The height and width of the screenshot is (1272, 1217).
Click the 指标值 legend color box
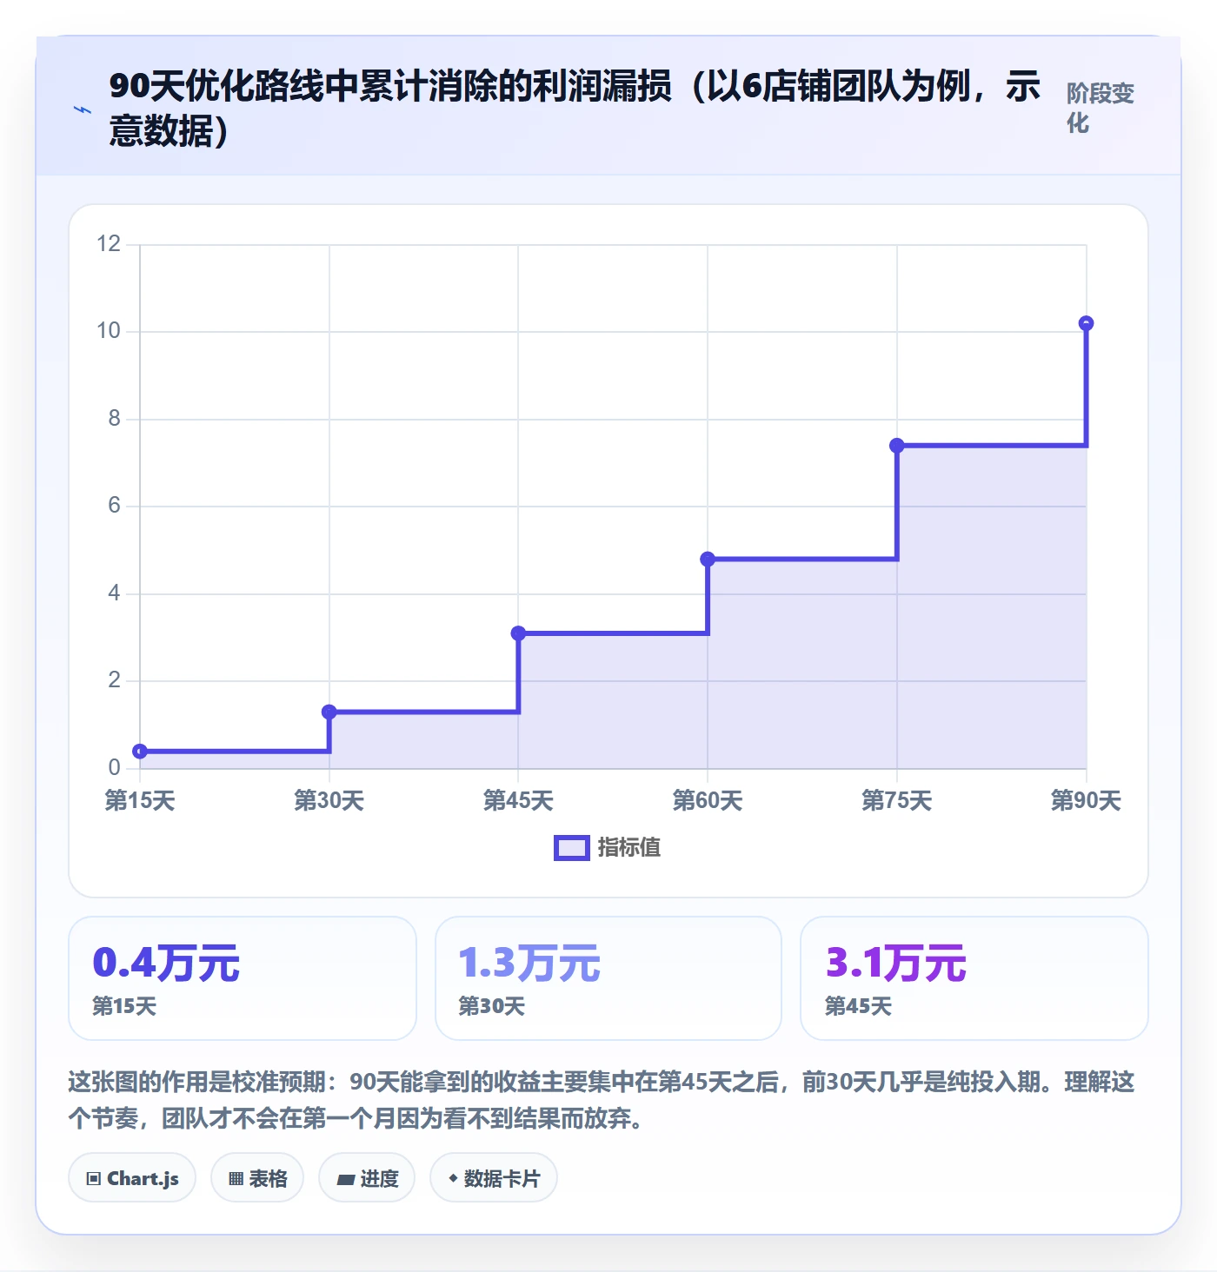[x=572, y=848]
